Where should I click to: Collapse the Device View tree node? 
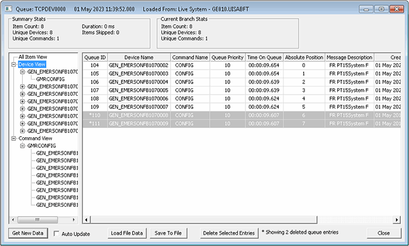14,64
